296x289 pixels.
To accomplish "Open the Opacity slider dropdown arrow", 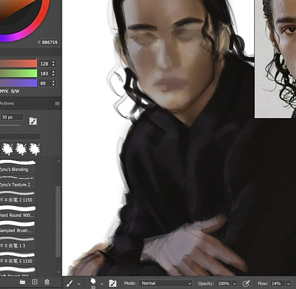I will 235,283.
